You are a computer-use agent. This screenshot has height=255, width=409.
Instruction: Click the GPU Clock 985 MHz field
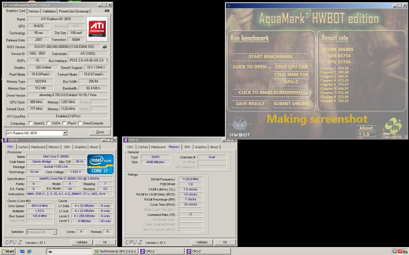[x=36, y=102]
